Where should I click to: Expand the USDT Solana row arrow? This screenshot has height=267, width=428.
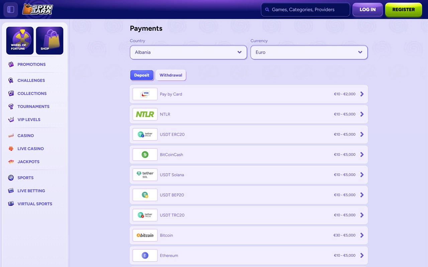click(362, 175)
